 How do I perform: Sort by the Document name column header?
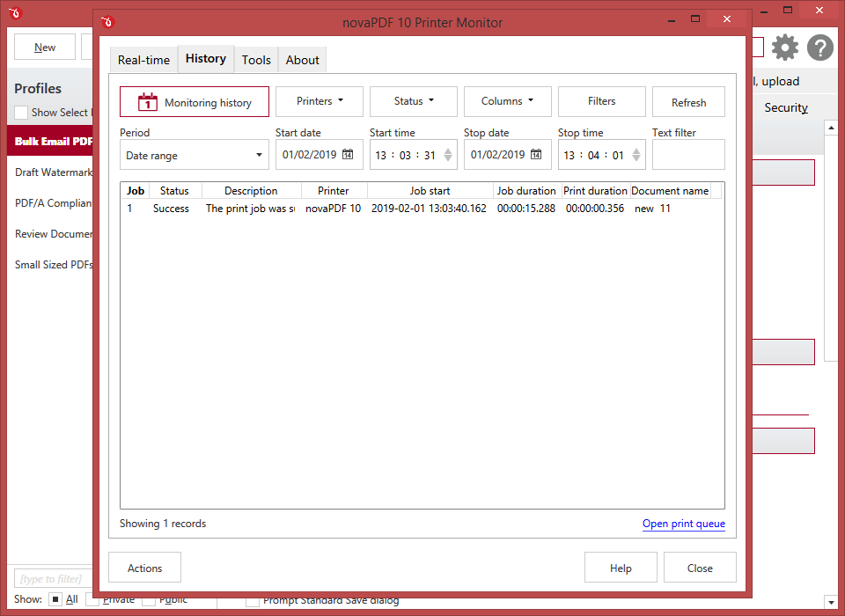point(670,190)
